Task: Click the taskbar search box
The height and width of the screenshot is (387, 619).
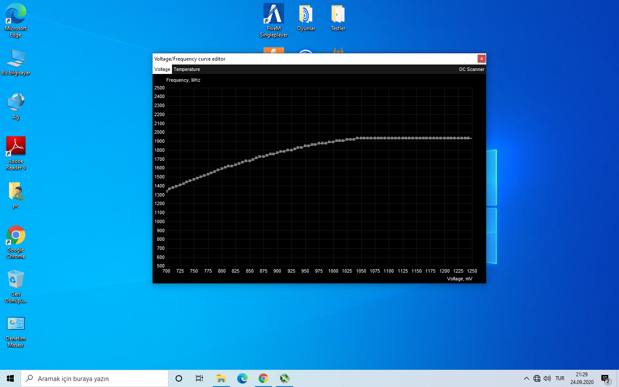Action: [95, 378]
